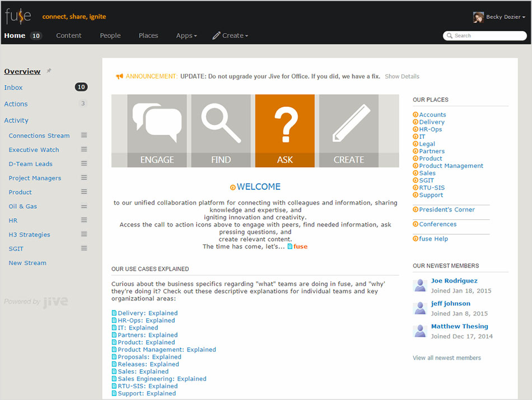This screenshot has width=532, height=400.
Task: Click the ENGAGE speech bubbles tile
Action: pos(157,131)
